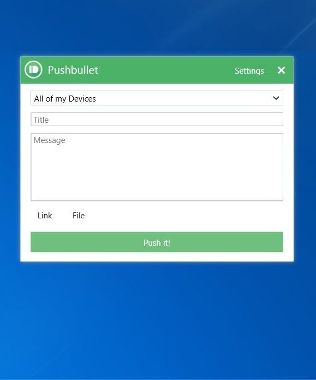Viewport: 316px width, 380px height.
Task: Switch to the Link push type
Action: (x=45, y=216)
